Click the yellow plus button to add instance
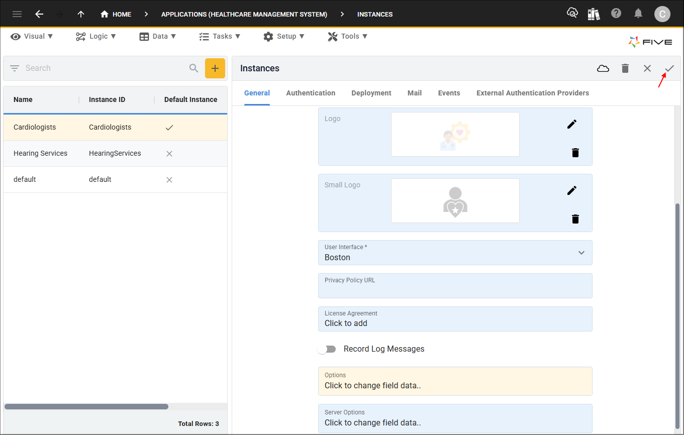This screenshot has height=435, width=684. click(x=215, y=68)
